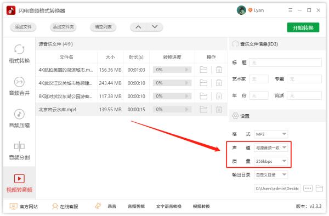Click the 设置 gear icon

[x=235, y=116]
